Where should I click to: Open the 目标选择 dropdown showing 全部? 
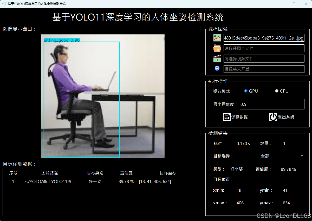tap(282, 156)
